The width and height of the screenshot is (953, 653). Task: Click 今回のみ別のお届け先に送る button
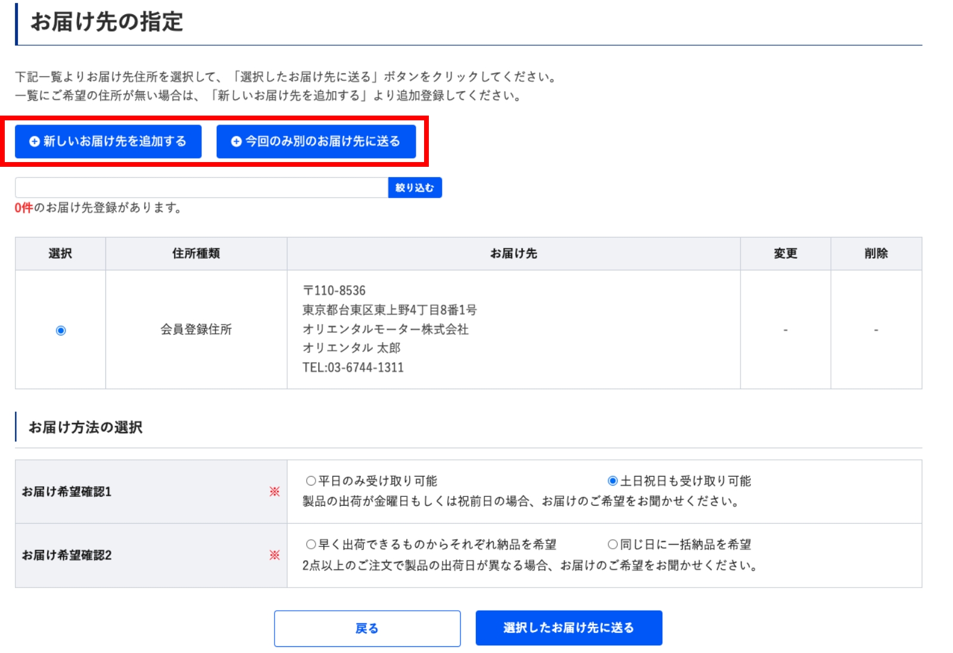(316, 141)
